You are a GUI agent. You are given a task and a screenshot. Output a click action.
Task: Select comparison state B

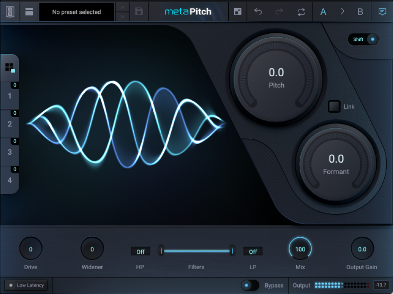click(360, 12)
